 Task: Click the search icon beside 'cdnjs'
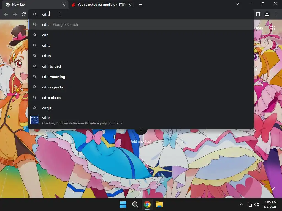point(35,108)
